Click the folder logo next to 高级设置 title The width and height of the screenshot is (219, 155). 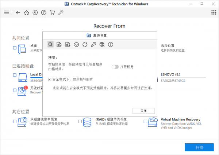tap(89, 36)
